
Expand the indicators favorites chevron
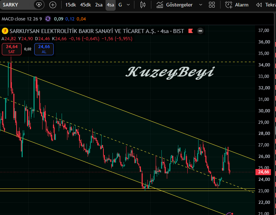click(x=200, y=5)
